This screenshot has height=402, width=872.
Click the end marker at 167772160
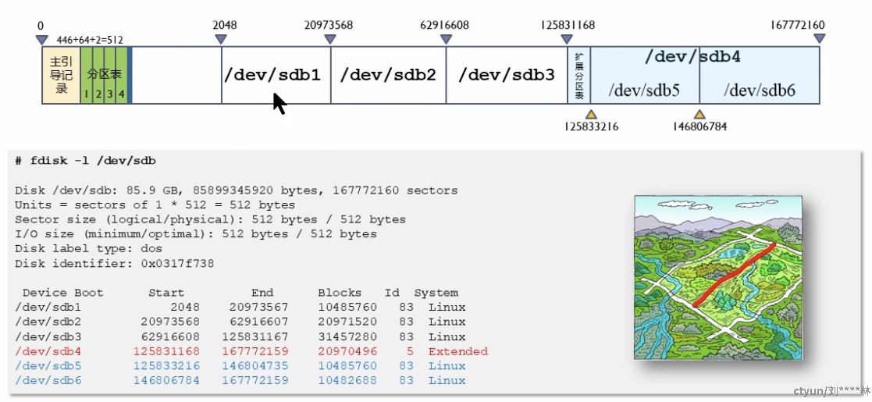819,39
